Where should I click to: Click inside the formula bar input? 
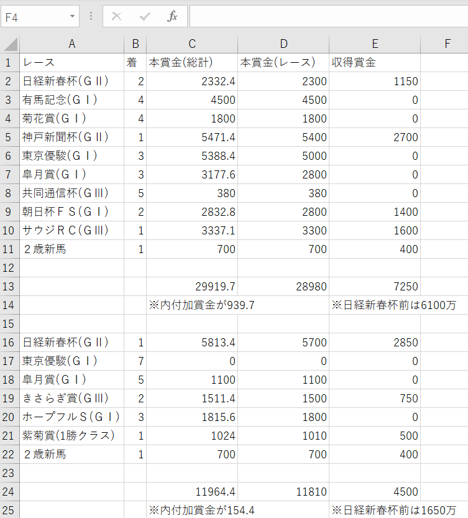pyautogui.click(x=329, y=16)
